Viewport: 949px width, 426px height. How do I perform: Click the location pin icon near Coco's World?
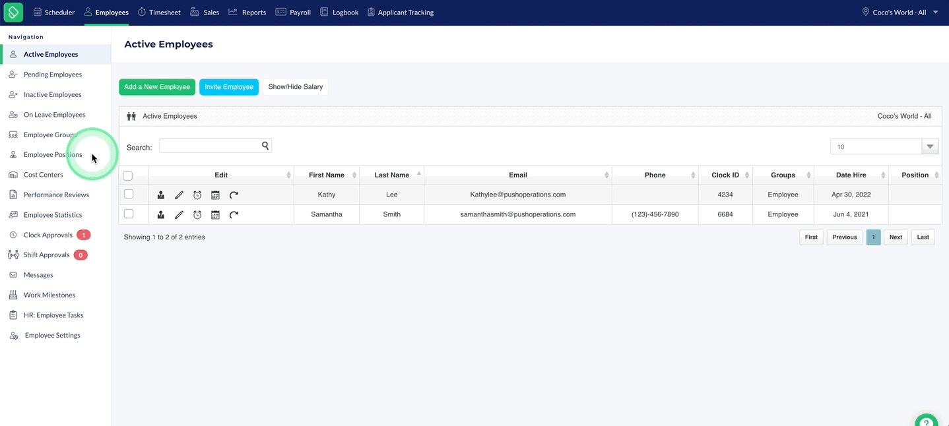[x=865, y=12]
